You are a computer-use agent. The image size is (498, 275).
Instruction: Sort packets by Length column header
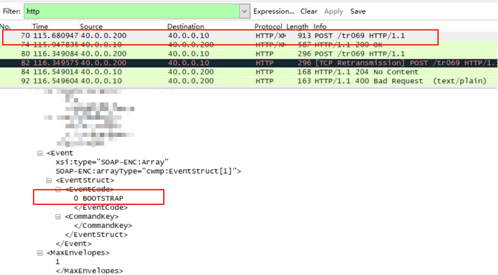297,26
